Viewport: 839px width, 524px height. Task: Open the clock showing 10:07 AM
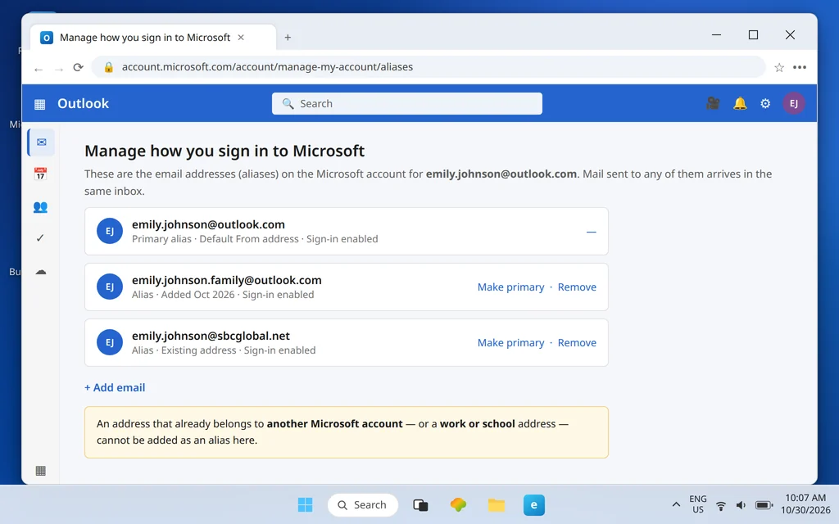click(805, 504)
